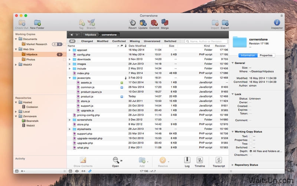The width and height of the screenshot is (297, 186).
Task: Filter by All files
Action: (x=72, y=41)
